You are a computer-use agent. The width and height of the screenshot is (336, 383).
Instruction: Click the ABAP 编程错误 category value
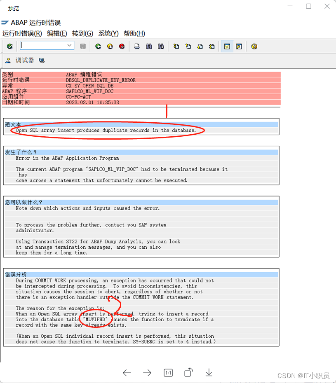[84, 75]
